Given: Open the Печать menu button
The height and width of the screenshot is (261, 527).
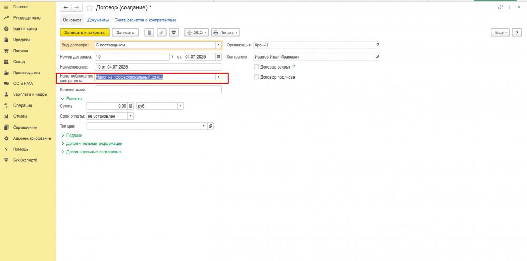Looking at the screenshot, I should click(226, 32).
